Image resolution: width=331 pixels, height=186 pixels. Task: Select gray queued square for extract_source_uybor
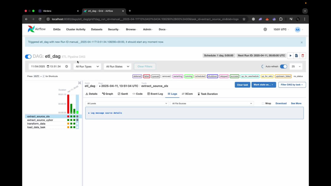point(77,120)
